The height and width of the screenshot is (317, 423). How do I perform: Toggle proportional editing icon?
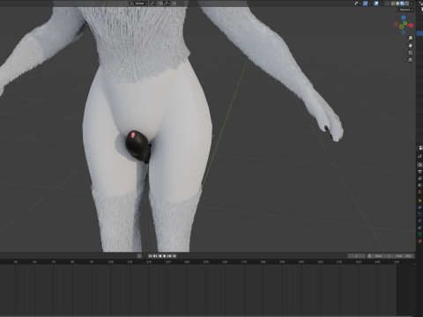pyautogui.click(x=174, y=4)
